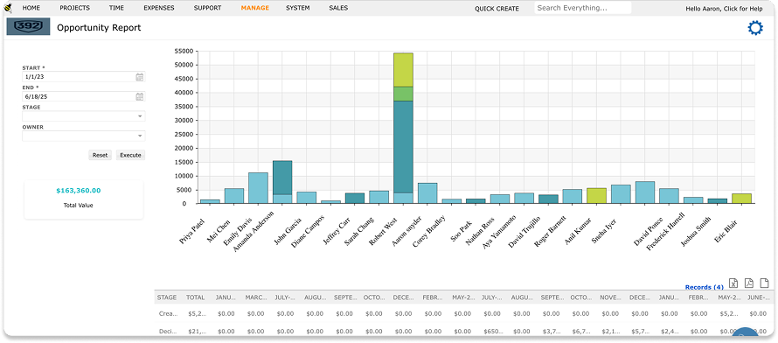Open Quick Create

tap(497, 9)
